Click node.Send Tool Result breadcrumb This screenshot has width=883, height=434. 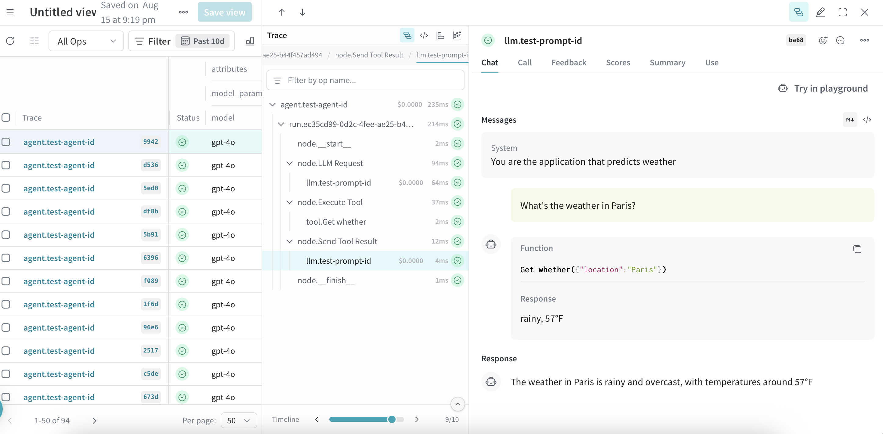pyautogui.click(x=369, y=55)
